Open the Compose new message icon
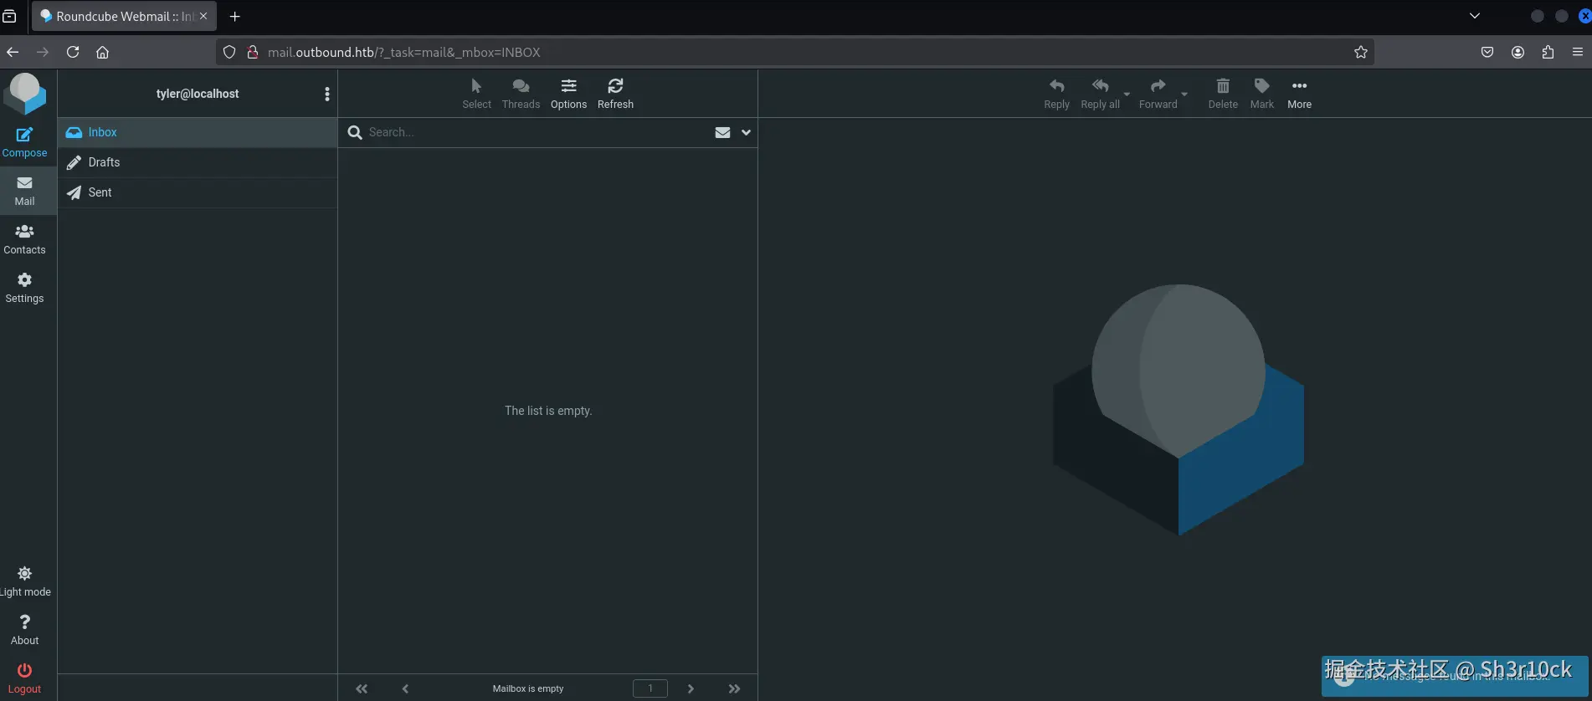This screenshot has height=701, width=1592. click(24, 142)
